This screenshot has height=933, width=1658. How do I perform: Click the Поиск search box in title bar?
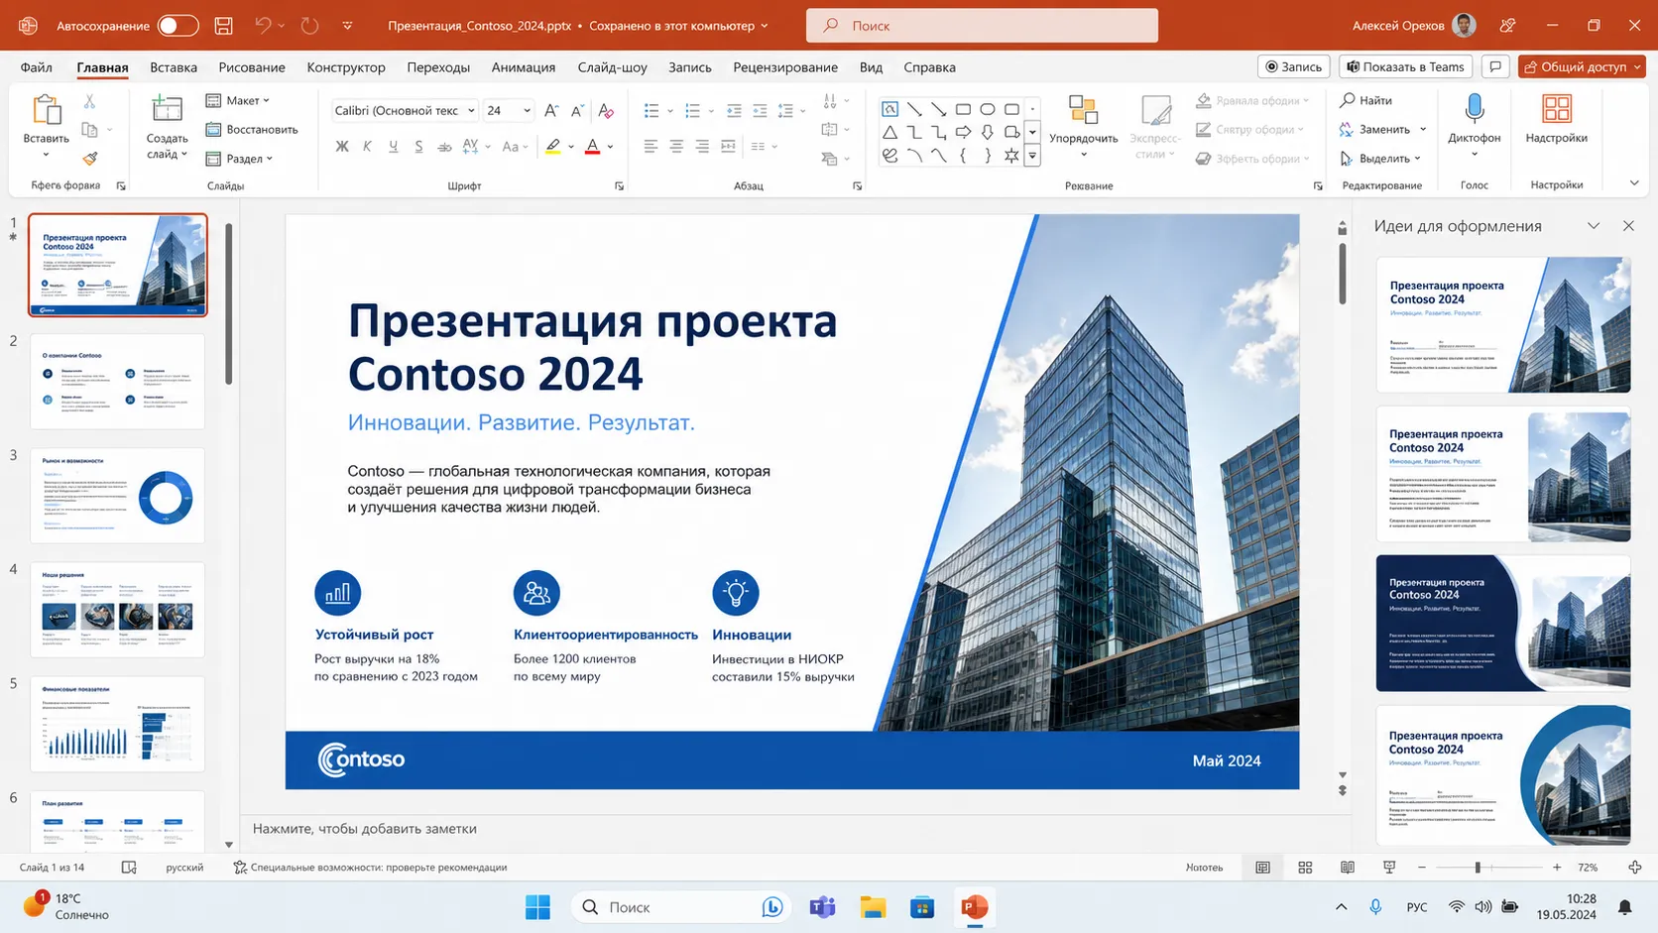point(982,26)
